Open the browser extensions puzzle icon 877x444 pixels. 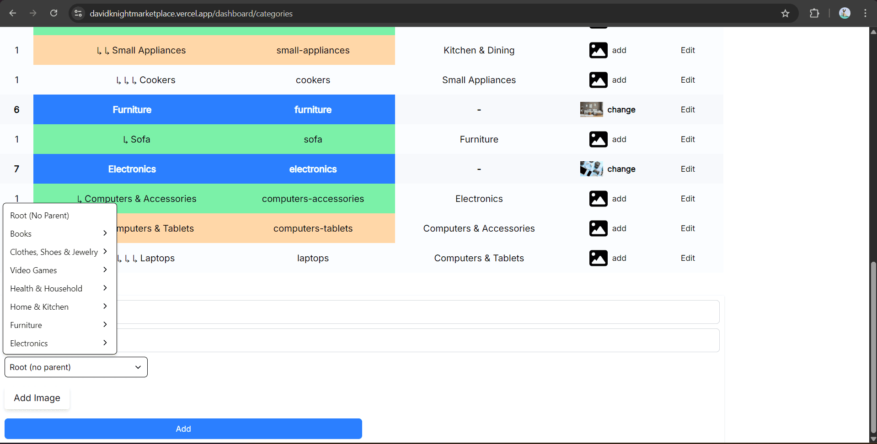(814, 14)
